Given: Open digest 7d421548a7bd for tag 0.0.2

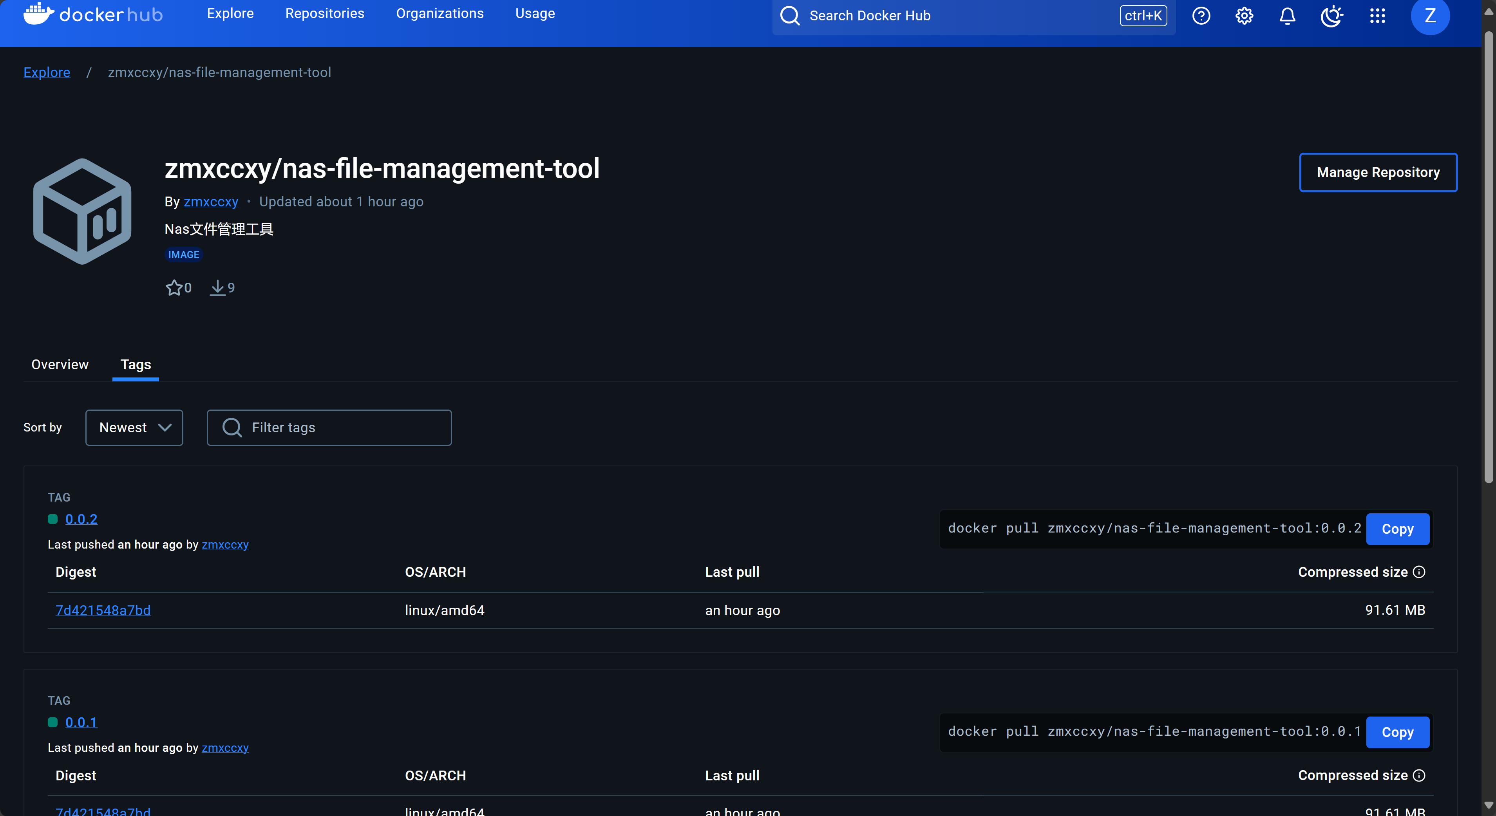Looking at the screenshot, I should click(103, 610).
